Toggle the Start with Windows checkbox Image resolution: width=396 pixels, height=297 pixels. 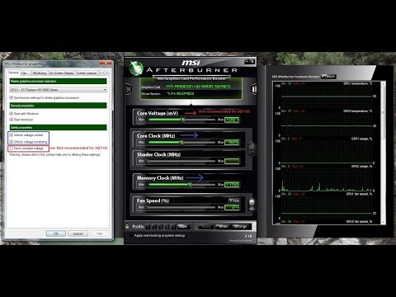click(x=12, y=113)
